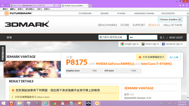
Task: Focus the 電子郵件/使用者名稱 input field
Action: point(113,37)
